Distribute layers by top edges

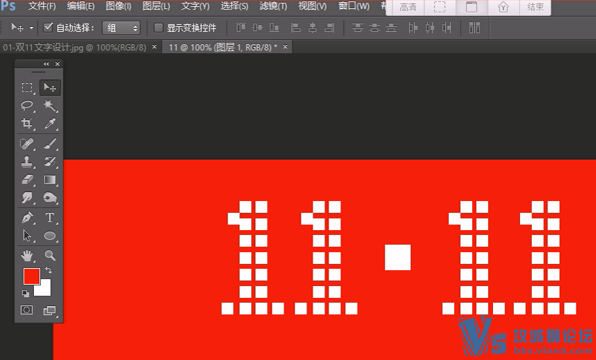click(357, 28)
